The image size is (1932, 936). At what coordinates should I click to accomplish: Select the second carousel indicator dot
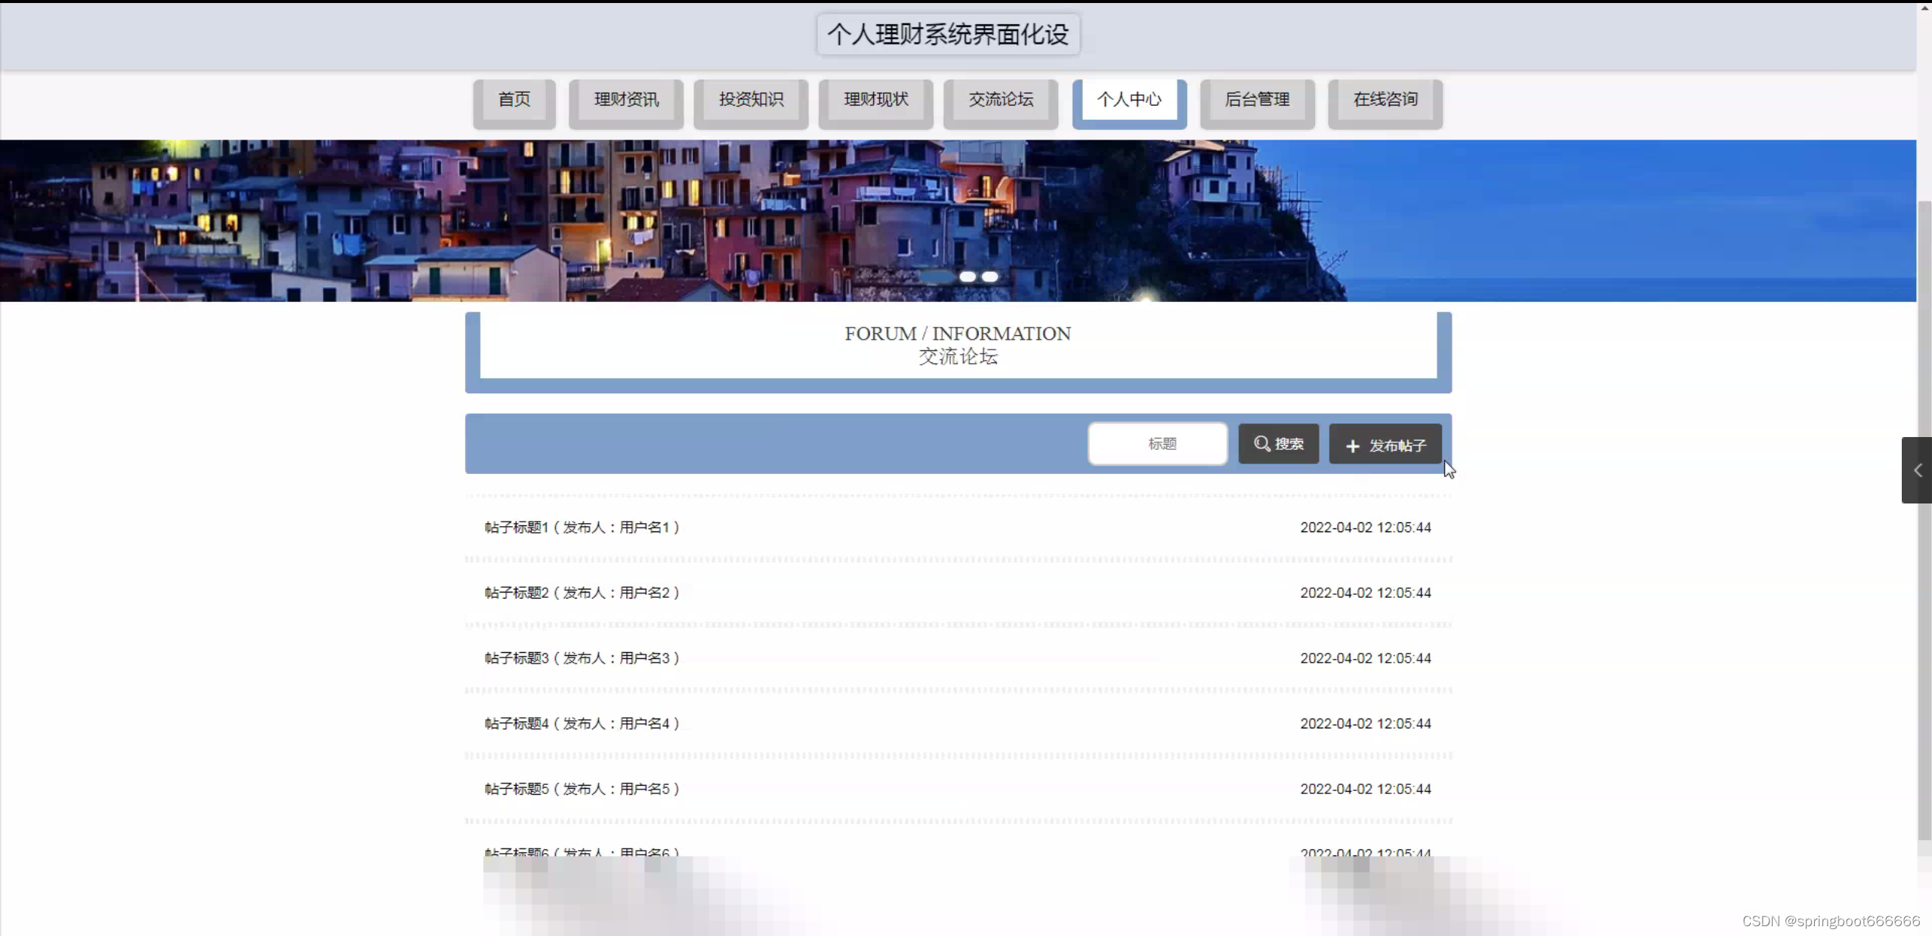967,277
